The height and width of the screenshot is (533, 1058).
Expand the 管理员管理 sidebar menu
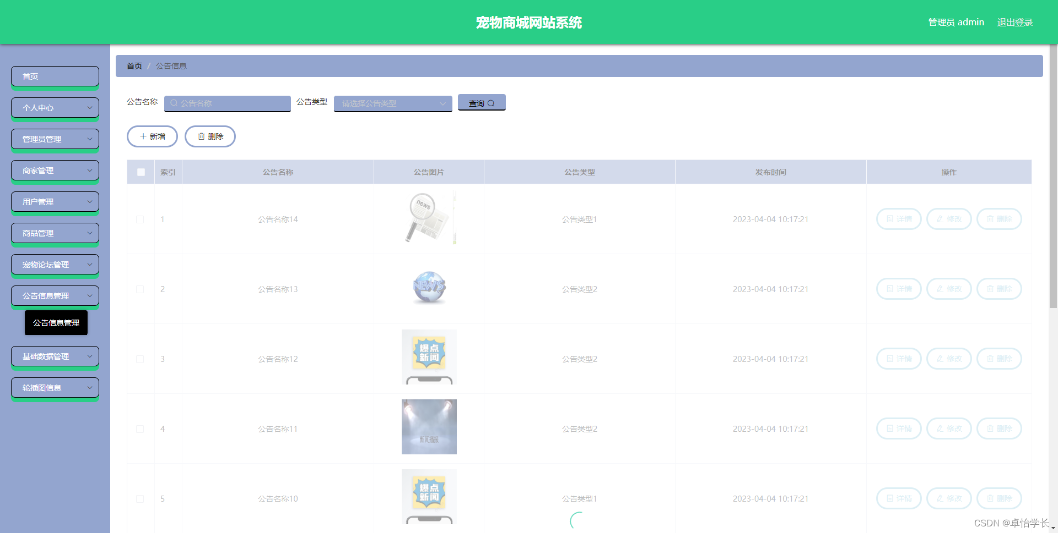click(x=55, y=139)
